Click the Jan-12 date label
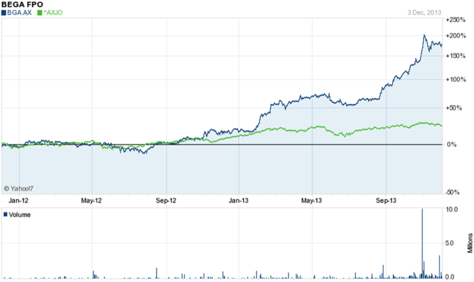 (x=18, y=201)
